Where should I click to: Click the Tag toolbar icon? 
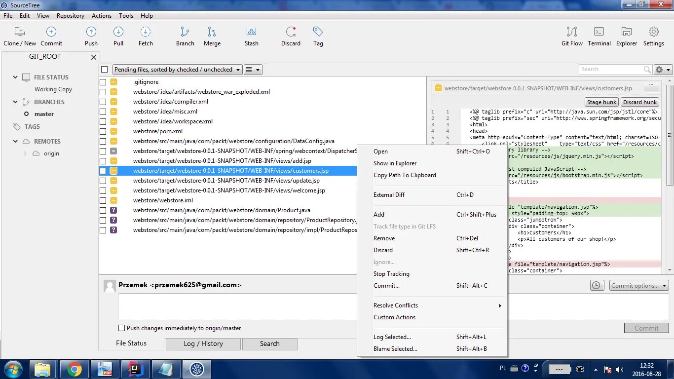pyautogui.click(x=318, y=32)
